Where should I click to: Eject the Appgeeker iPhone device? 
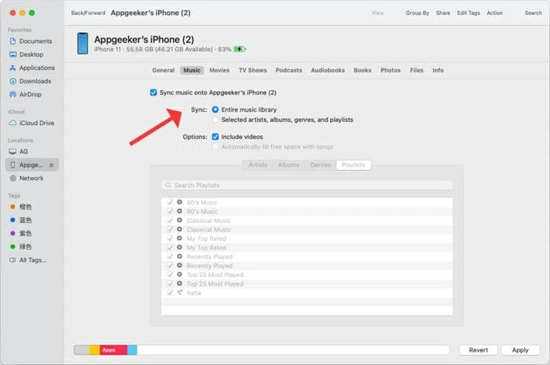click(52, 165)
